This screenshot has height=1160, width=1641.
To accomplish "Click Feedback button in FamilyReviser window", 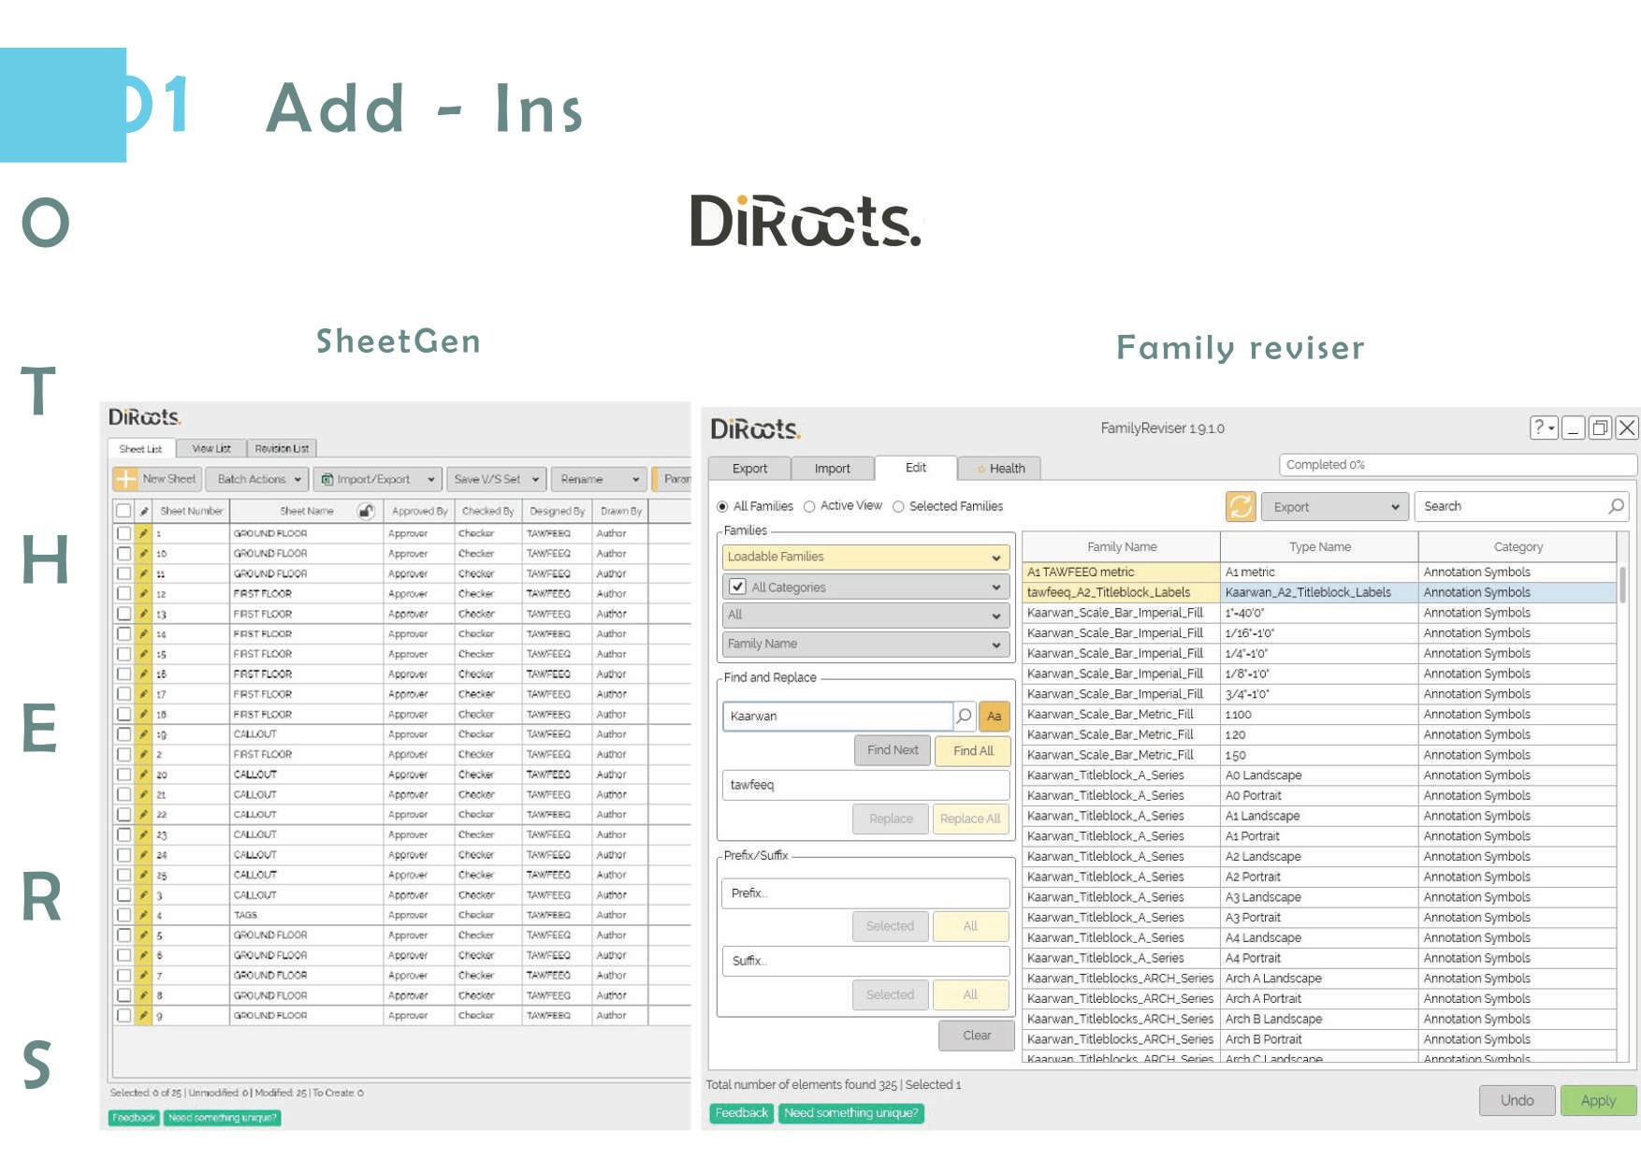I will [741, 1113].
